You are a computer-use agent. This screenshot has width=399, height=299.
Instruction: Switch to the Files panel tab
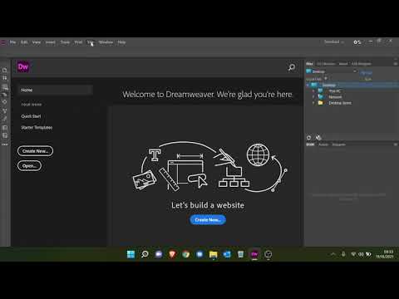[x=309, y=64]
